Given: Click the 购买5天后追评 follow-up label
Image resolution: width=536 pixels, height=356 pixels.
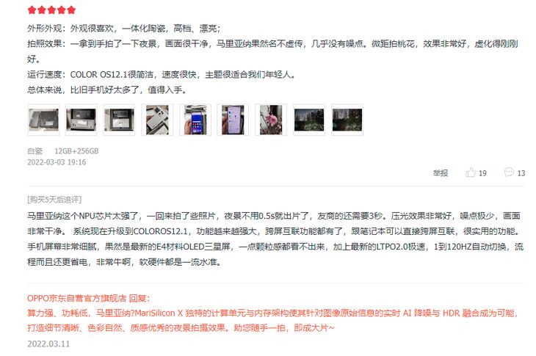Looking at the screenshot, I should (x=54, y=200).
